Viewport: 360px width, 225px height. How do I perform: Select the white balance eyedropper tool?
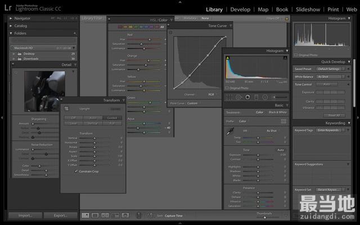click(230, 132)
